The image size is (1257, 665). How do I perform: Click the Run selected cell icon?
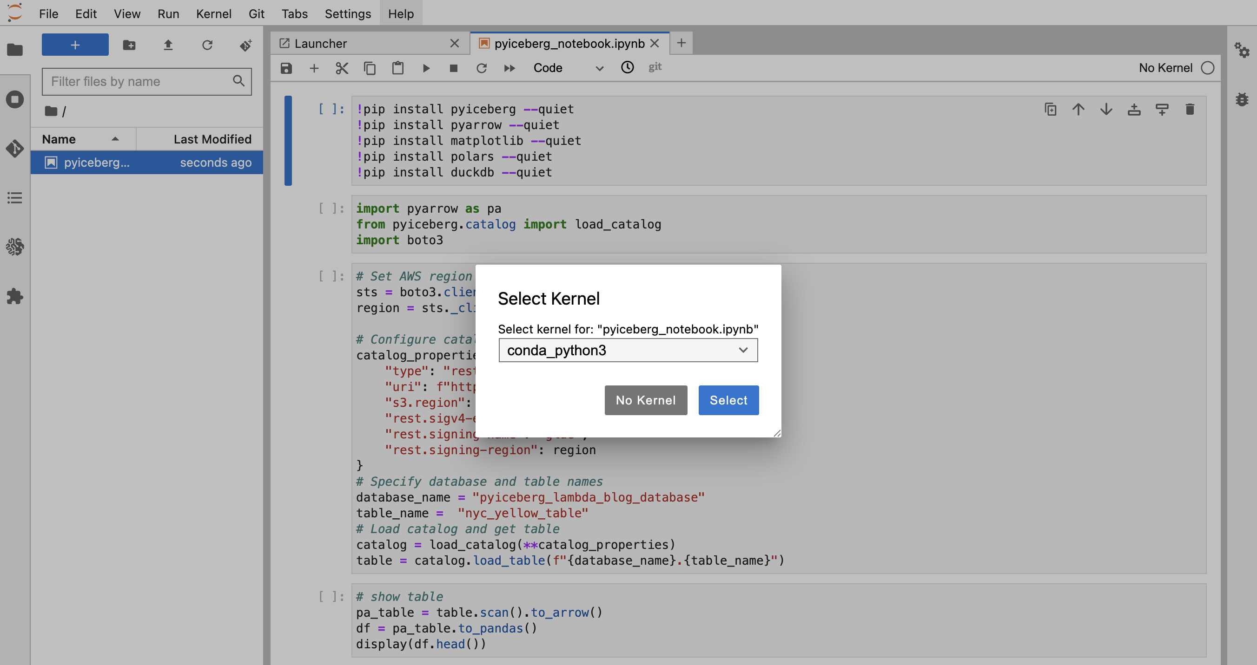click(426, 68)
